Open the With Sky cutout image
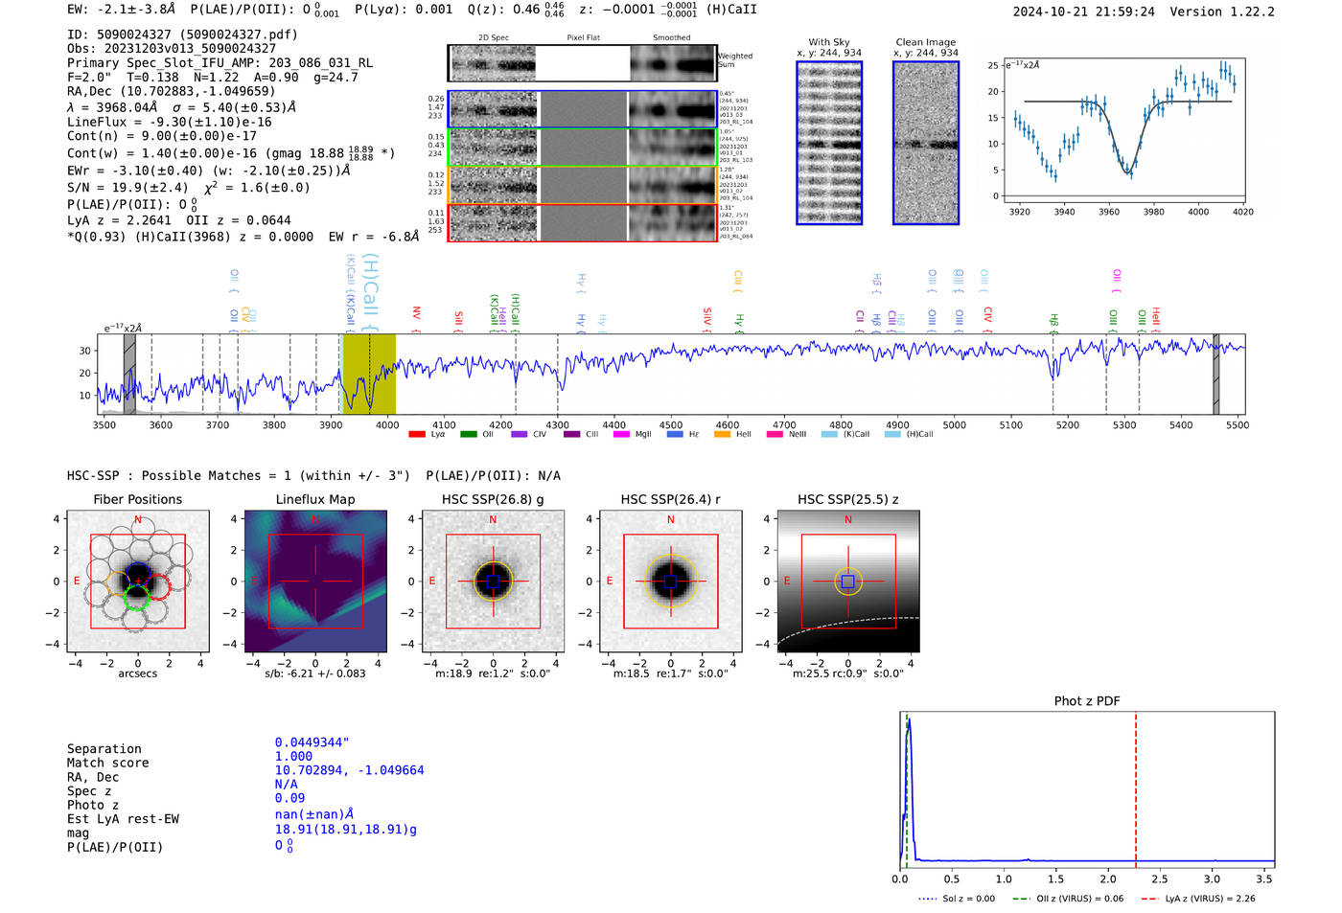Viewport: 1342px width, 913px height. point(829,143)
